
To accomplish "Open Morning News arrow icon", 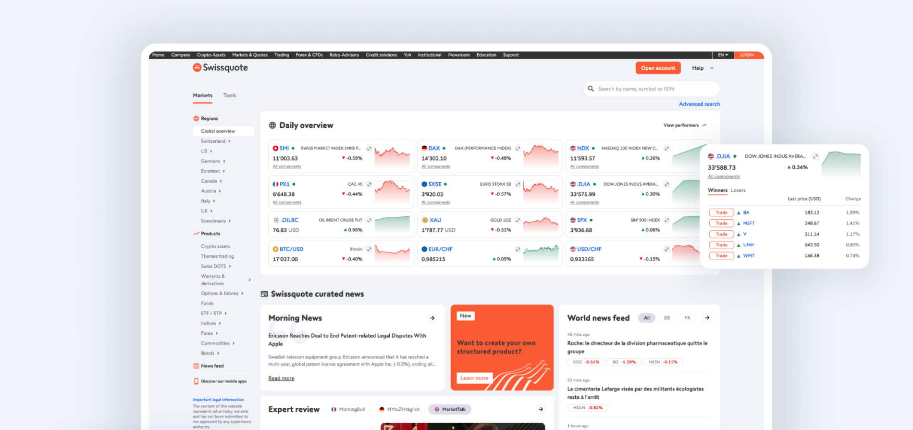I will point(432,318).
